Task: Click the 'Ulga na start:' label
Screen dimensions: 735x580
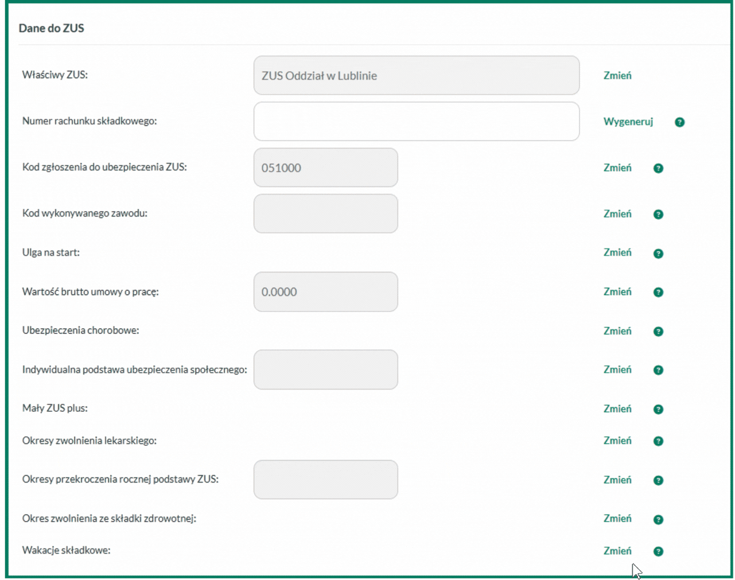Action: (x=51, y=252)
